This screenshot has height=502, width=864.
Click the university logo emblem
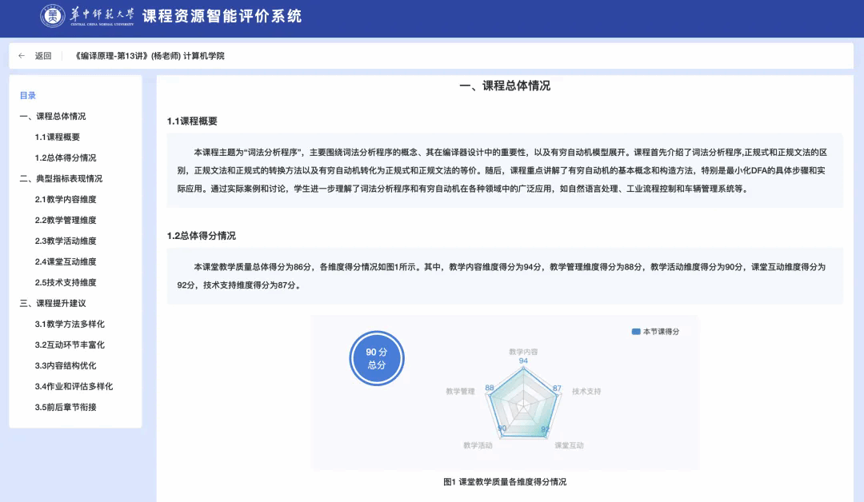(53, 16)
